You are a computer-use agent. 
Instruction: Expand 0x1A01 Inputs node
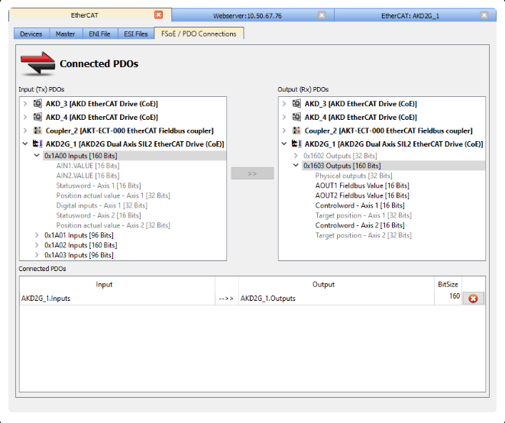click(37, 235)
